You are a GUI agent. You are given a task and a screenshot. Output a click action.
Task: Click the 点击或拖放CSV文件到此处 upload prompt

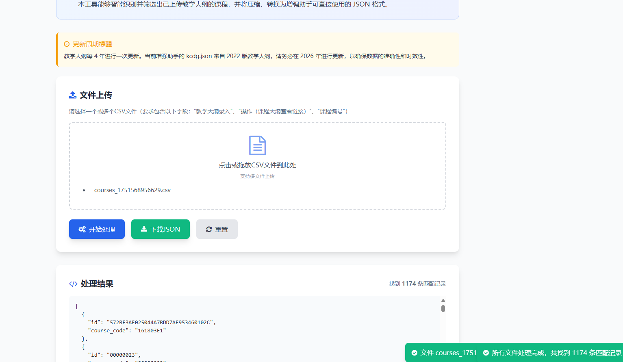[x=257, y=165]
